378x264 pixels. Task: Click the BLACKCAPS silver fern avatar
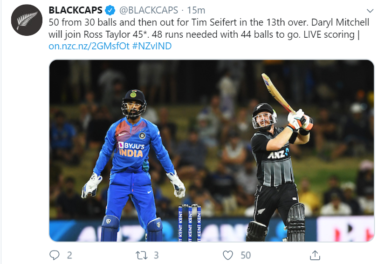(x=27, y=20)
